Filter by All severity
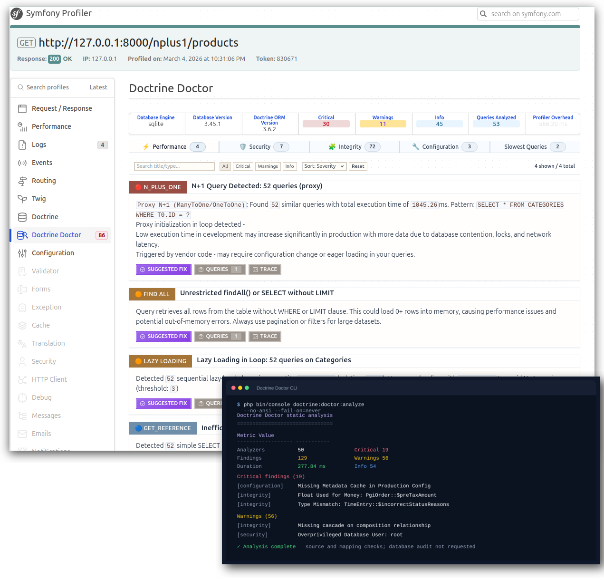Viewport: 604px width, 580px height. pyautogui.click(x=225, y=166)
